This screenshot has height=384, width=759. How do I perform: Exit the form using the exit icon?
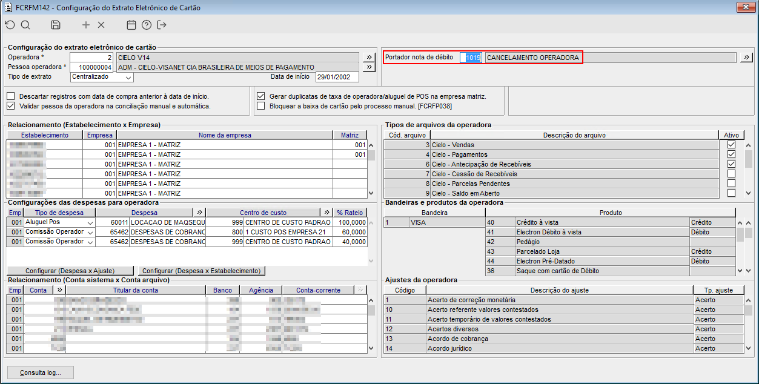pos(161,25)
